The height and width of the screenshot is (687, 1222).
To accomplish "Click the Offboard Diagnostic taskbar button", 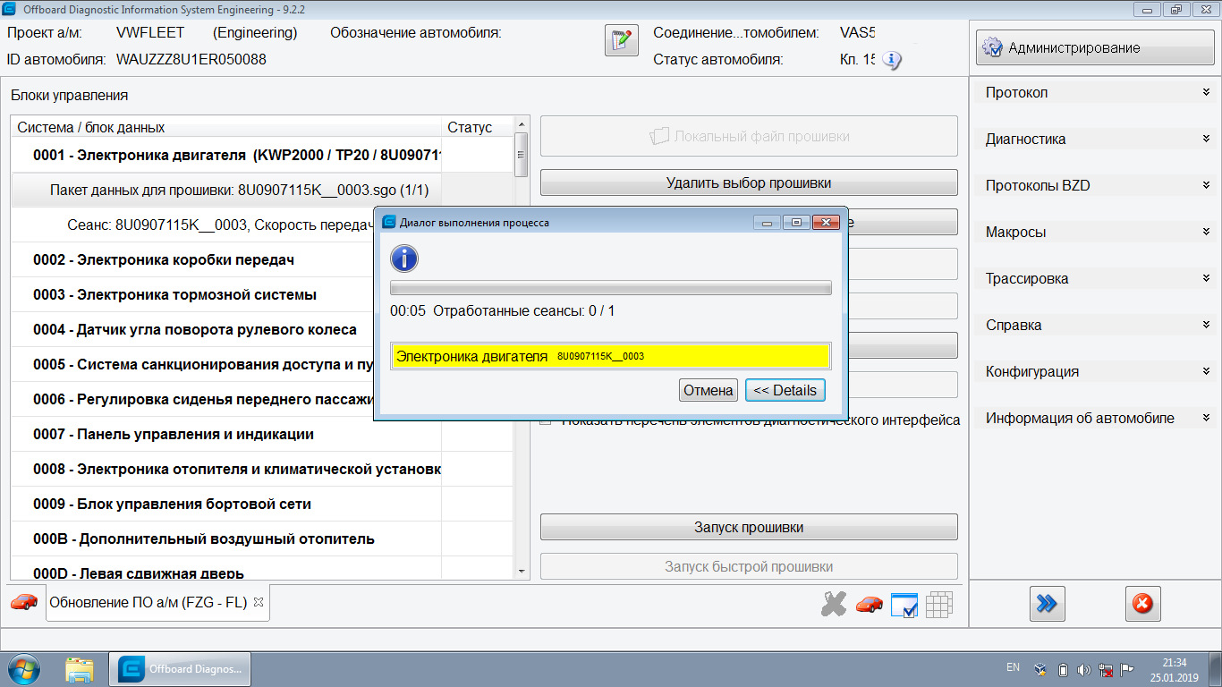I will click(x=179, y=669).
